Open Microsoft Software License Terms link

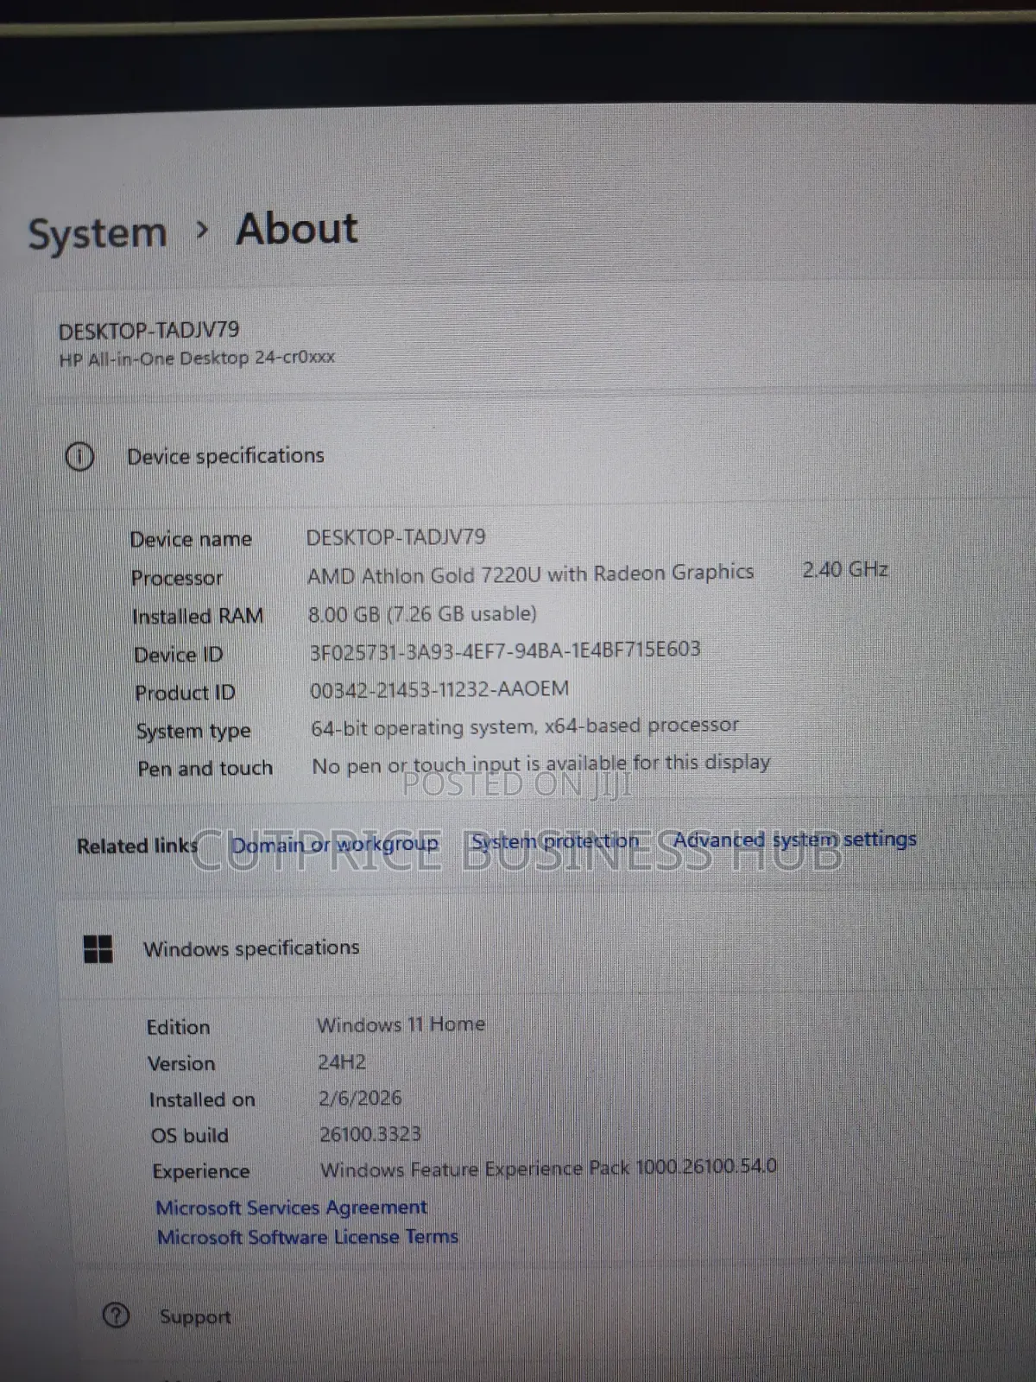(x=307, y=1237)
